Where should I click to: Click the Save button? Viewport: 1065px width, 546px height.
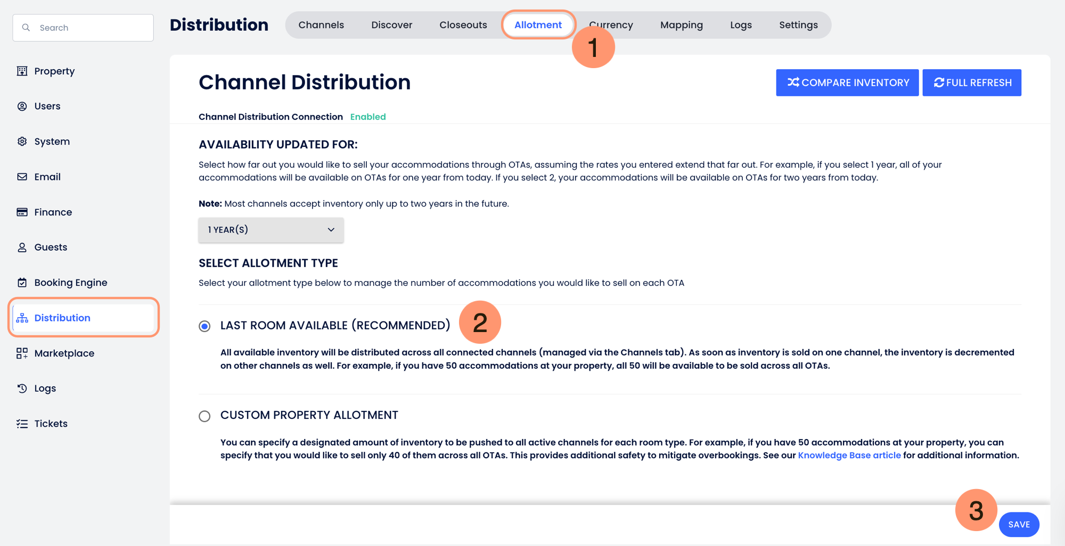[1019, 525]
